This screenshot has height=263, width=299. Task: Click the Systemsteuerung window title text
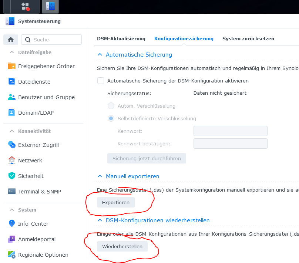(x=39, y=21)
